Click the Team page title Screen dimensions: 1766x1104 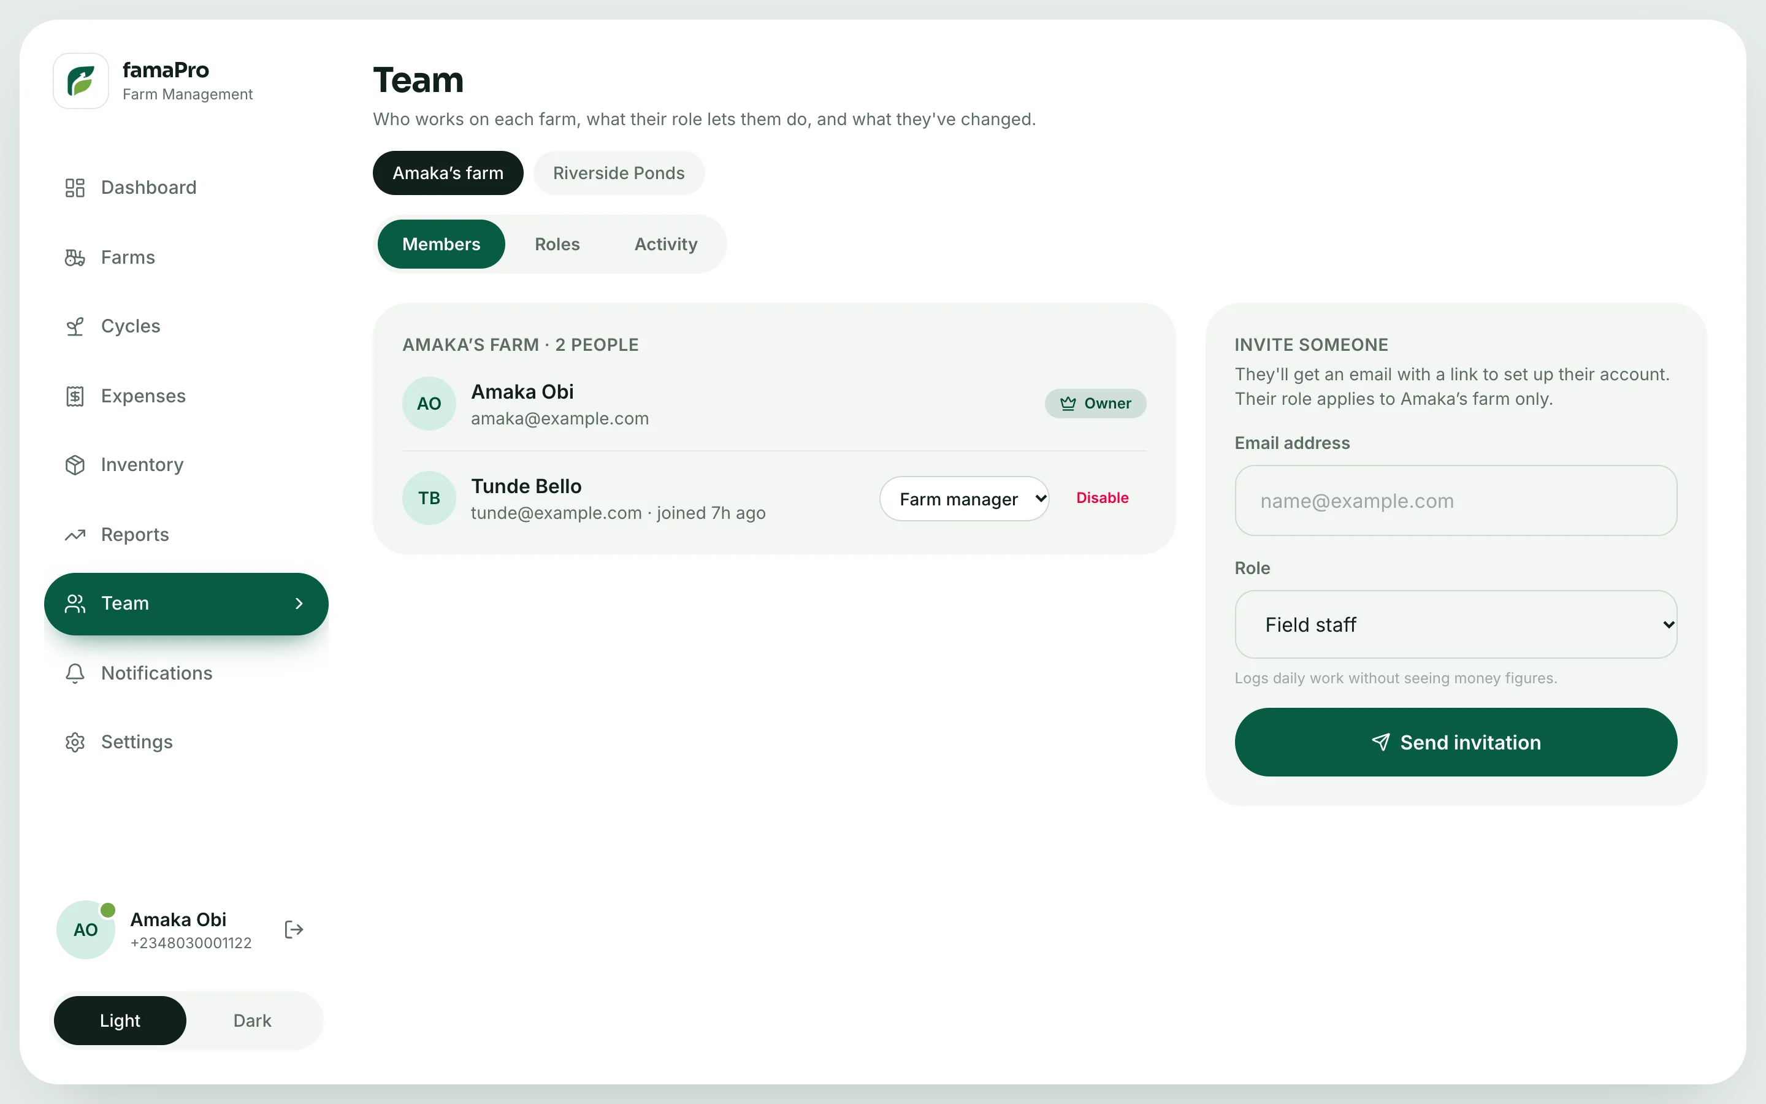(418, 80)
